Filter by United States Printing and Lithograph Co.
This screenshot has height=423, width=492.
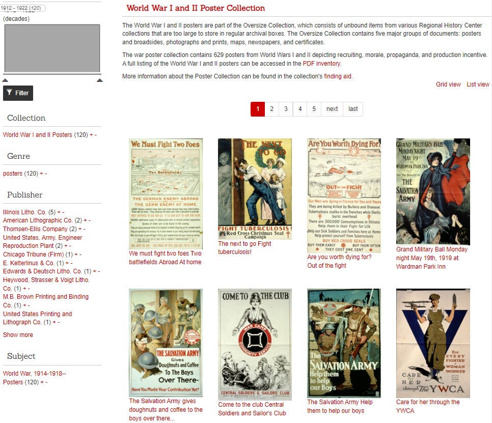tap(37, 318)
